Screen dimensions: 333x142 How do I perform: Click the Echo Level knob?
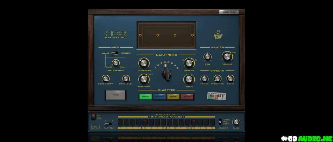tap(126, 79)
